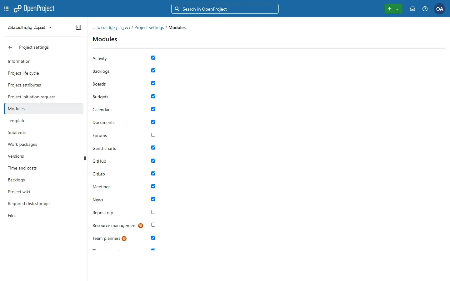The image size is (450, 281).
Task: Uncheck the Team planners module
Action: (153, 238)
